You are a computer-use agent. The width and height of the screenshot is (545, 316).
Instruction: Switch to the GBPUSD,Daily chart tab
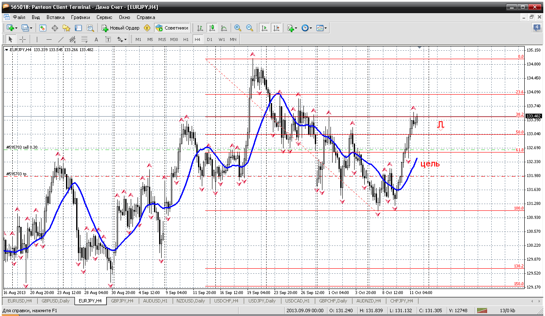click(55, 301)
